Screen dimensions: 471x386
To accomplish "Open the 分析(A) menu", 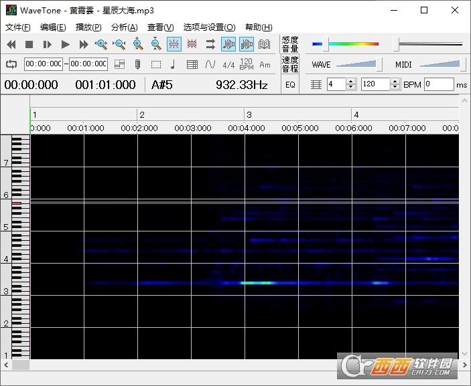I will pos(125,27).
